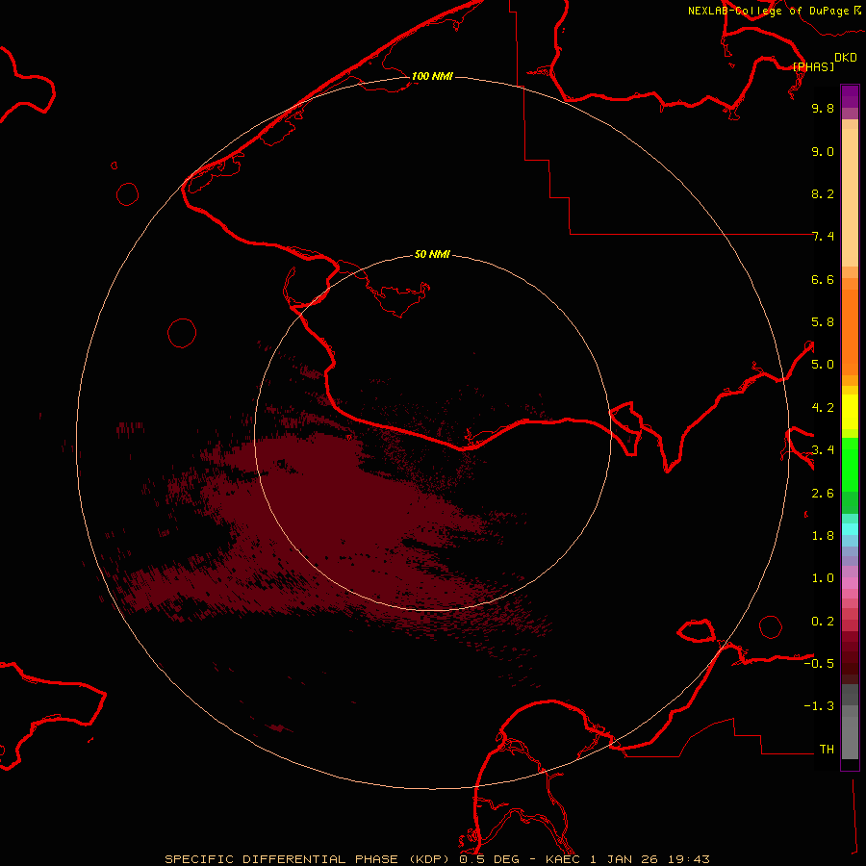Select the DKD [PHAS] units label

click(x=825, y=62)
